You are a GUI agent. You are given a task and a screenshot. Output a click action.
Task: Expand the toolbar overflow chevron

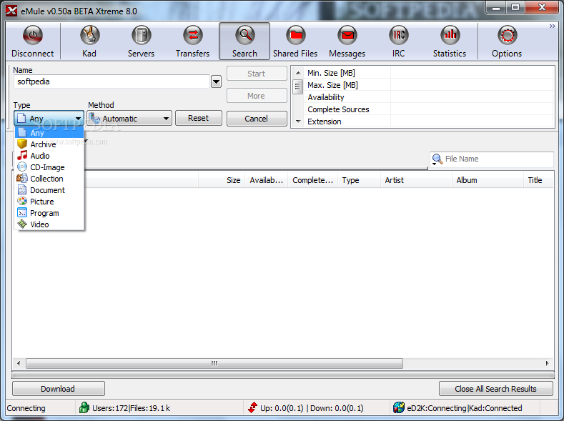552,26
